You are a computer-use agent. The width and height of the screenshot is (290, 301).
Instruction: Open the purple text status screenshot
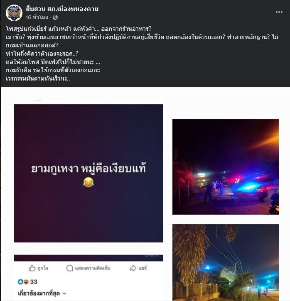(88, 173)
